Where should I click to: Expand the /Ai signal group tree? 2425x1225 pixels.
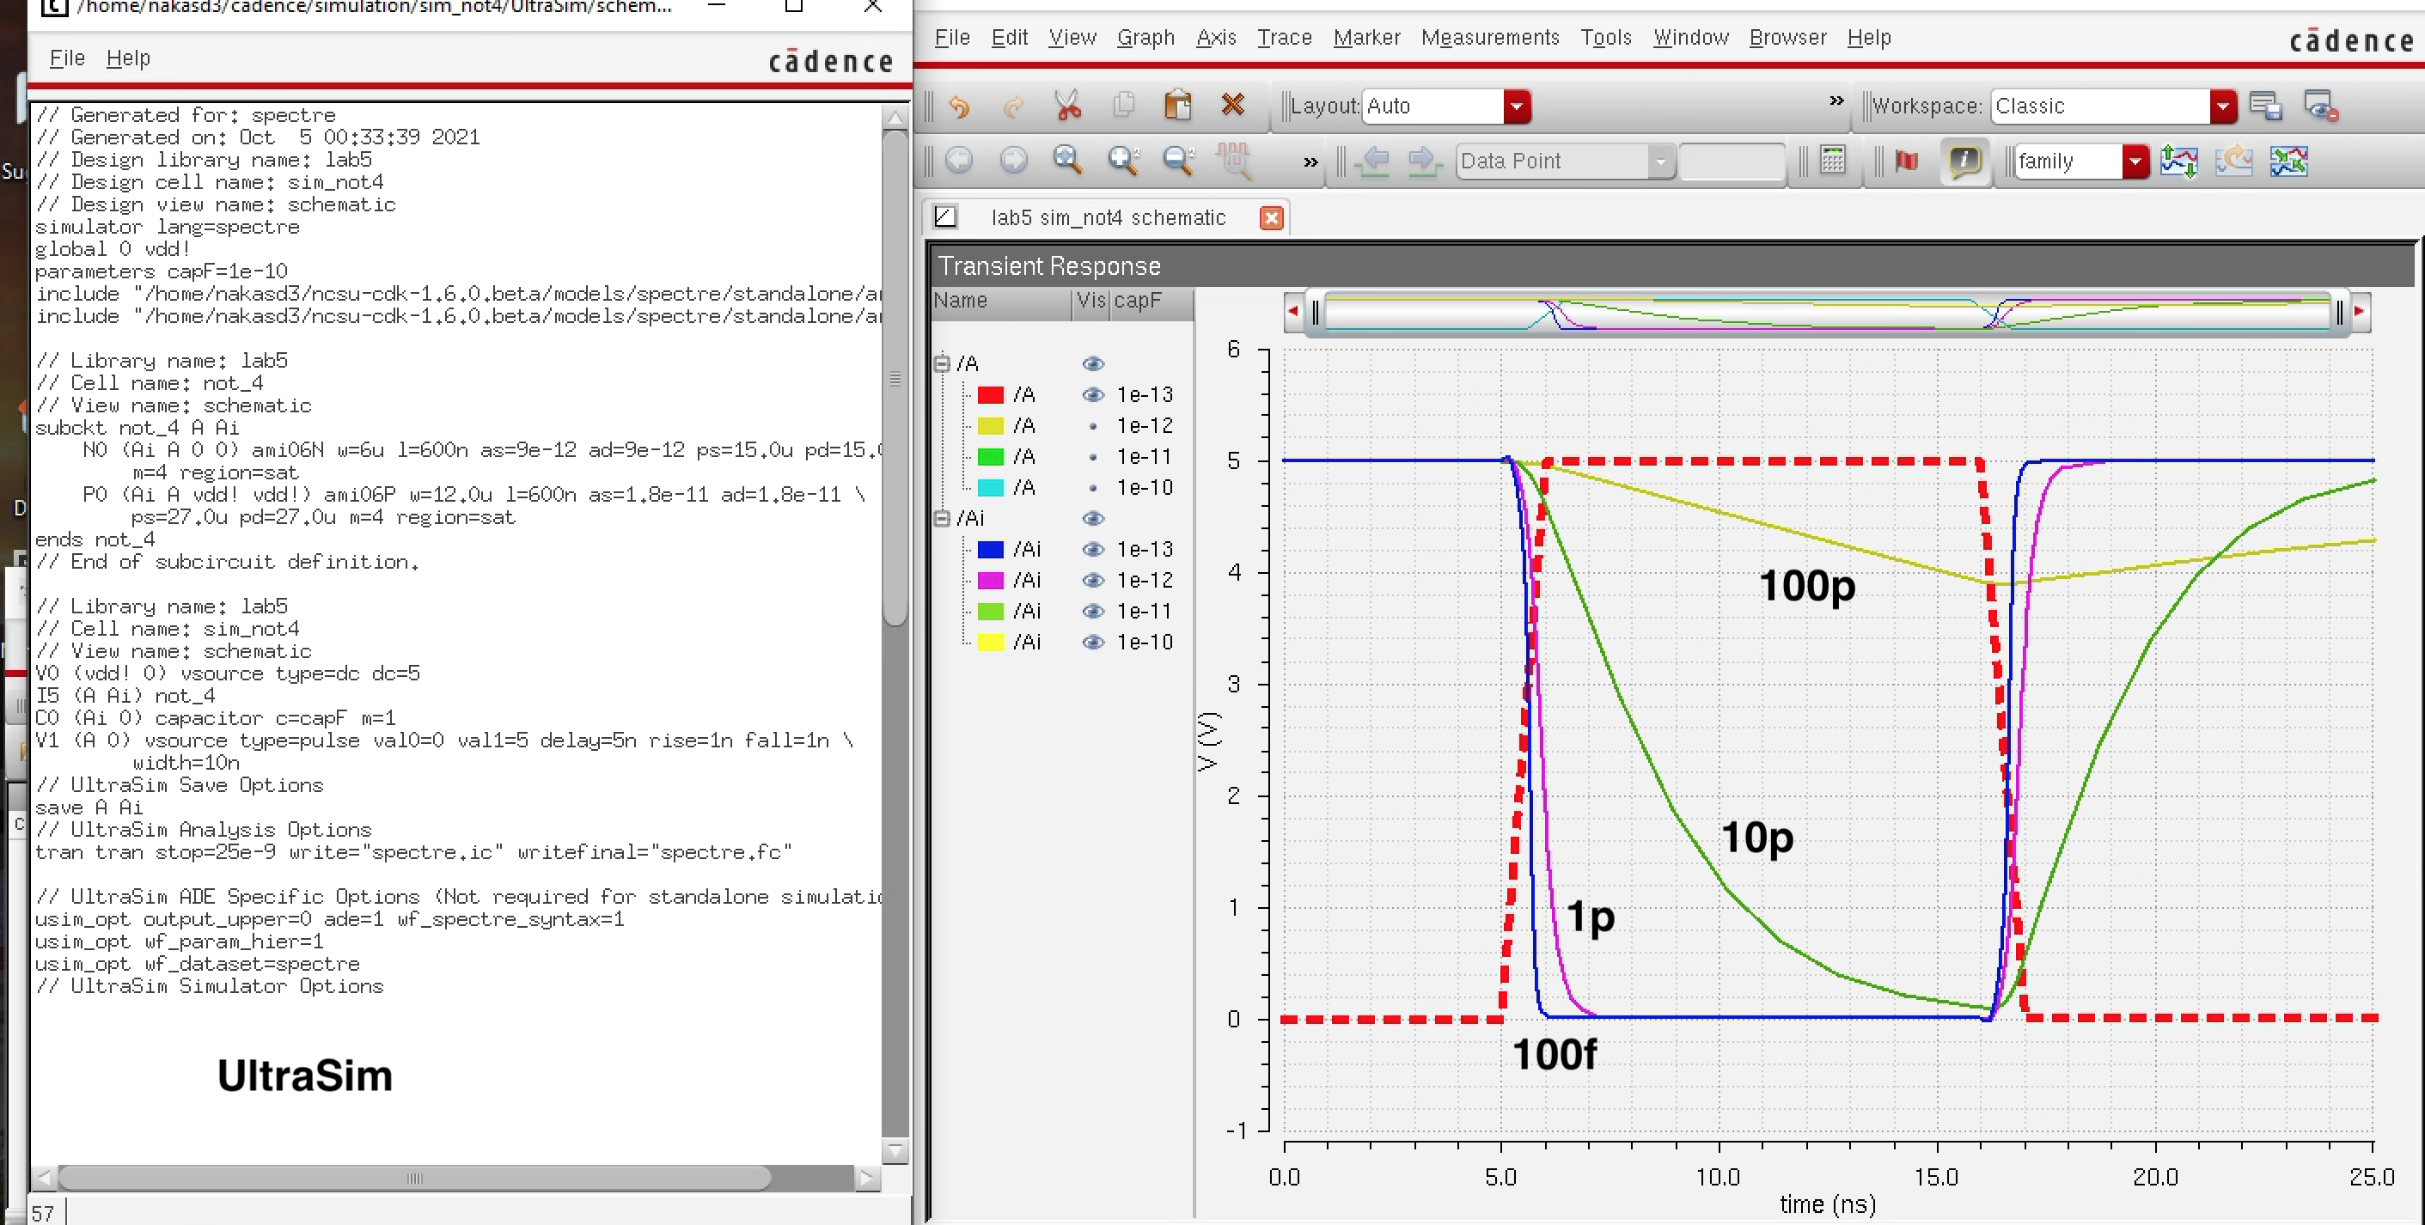pyautogui.click(x=944, y=517)
